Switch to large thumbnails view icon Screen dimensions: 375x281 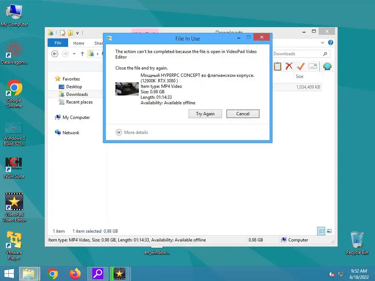click(x=329, y=231)
